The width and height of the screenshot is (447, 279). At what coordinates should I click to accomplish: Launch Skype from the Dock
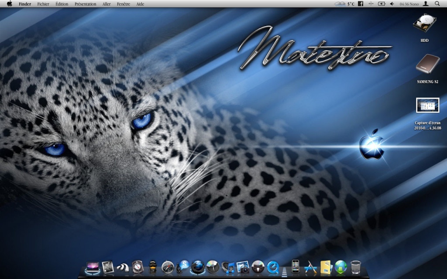point(183,267)
